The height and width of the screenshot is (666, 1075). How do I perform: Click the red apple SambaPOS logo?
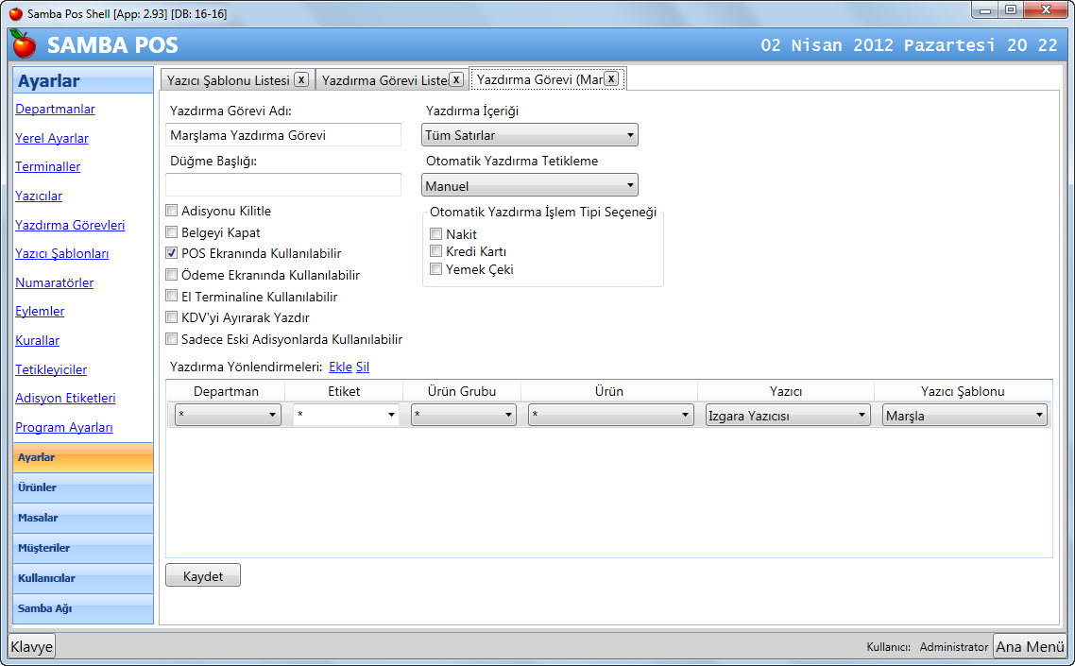tap(24, 43)
